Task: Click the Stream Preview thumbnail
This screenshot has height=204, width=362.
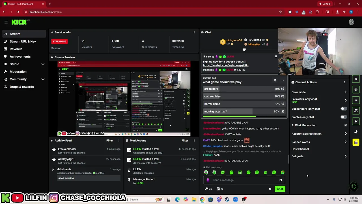Action: 124,98
